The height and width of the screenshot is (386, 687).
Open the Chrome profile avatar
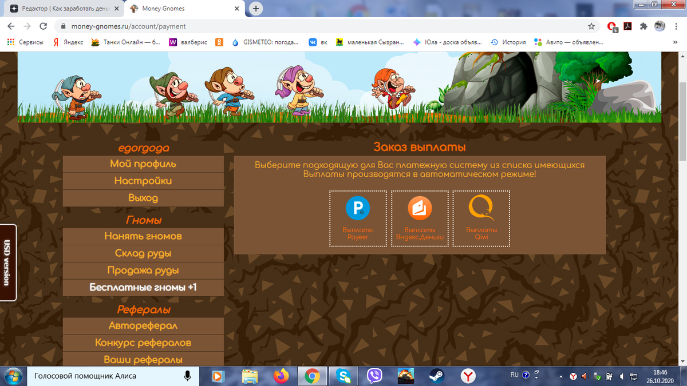[660, 26]
